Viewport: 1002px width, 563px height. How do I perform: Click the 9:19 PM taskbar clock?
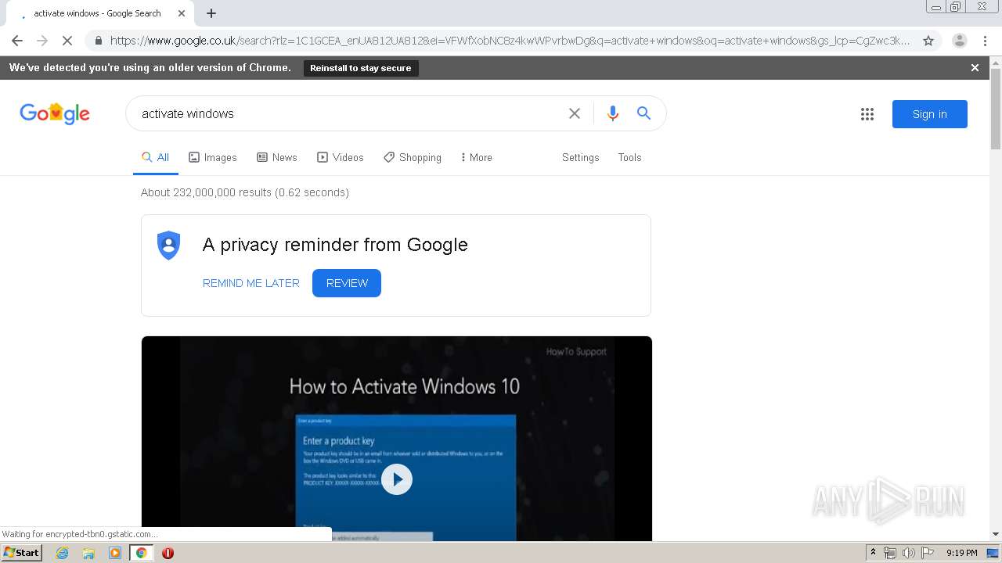(x=961, y=553)
